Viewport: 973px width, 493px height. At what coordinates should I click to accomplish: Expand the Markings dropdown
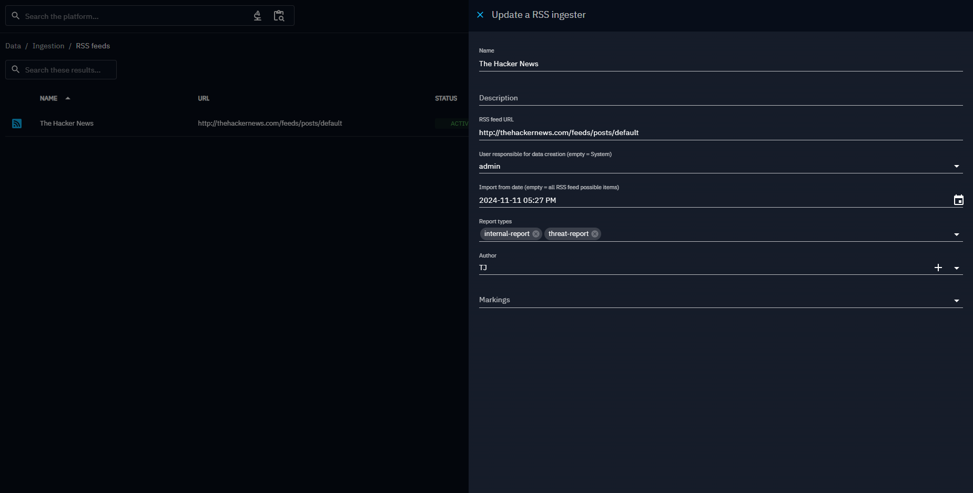point(956,301)
